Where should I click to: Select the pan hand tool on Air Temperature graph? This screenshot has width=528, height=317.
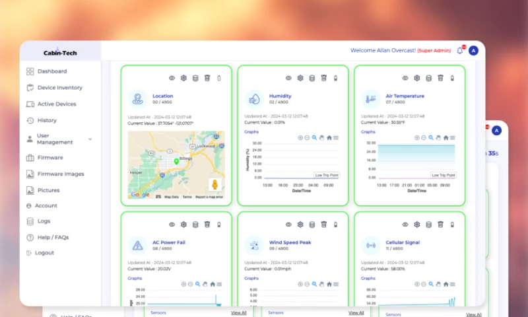pos(438,137)
